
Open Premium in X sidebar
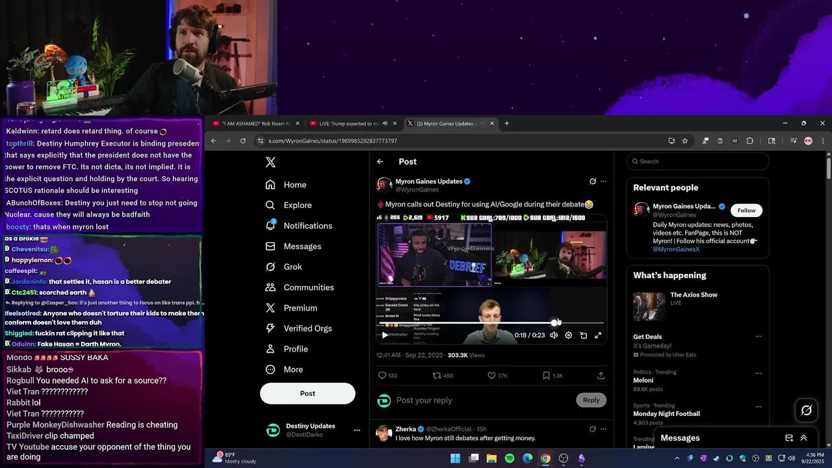[x=291, y=308]
